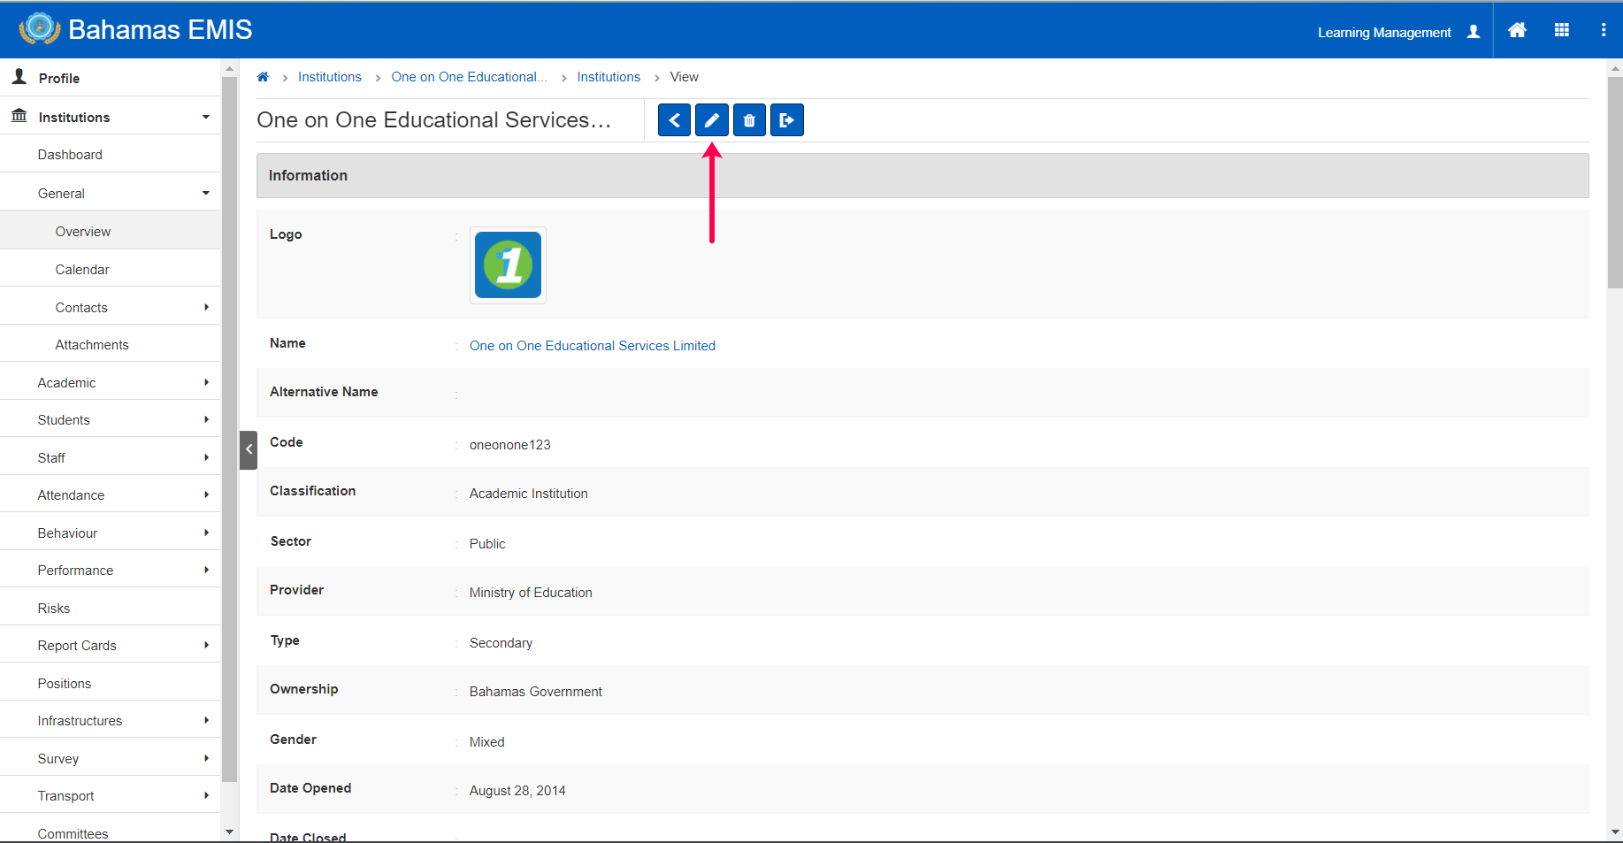Screen dimensions: 1623x843
Task: Click the Edit pencil button
Action: click(x=712, y=120)
